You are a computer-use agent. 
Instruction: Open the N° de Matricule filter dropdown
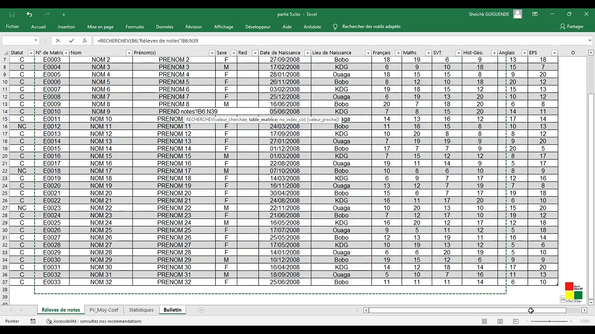66,53
